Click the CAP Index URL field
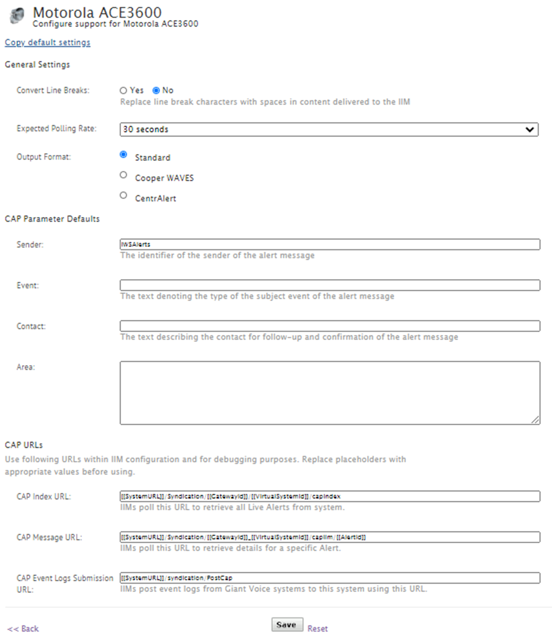Viewport: 552px width, 644px height. 330,496
